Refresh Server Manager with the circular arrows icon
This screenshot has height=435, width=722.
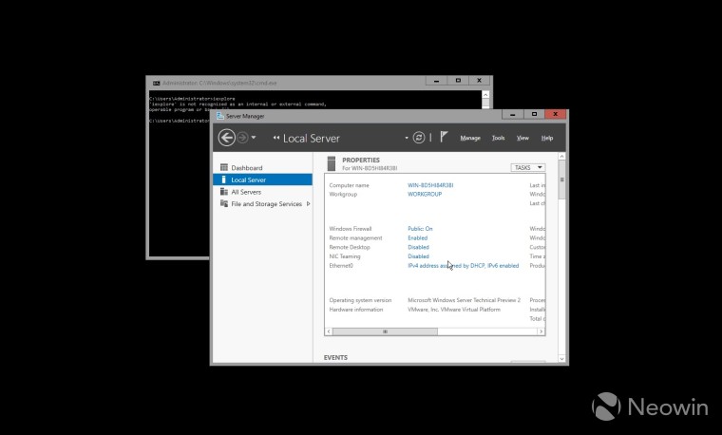click(x=419, y=138)
